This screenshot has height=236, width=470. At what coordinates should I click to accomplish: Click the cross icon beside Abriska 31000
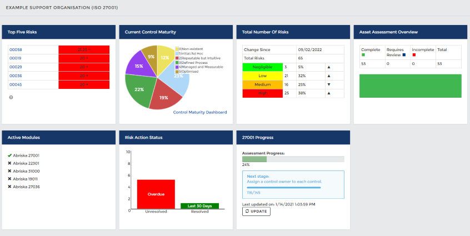coord(10,171)
